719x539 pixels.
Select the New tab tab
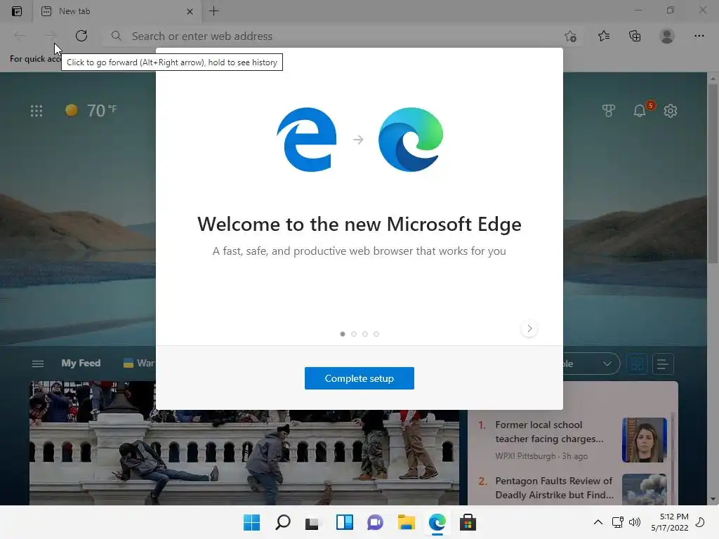click(x=117, y=11)
